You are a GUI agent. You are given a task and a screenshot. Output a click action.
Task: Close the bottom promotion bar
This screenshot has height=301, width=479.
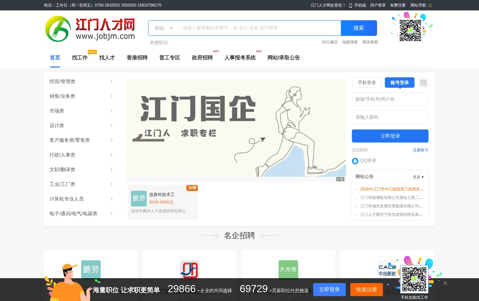click(x=445, y=283)
